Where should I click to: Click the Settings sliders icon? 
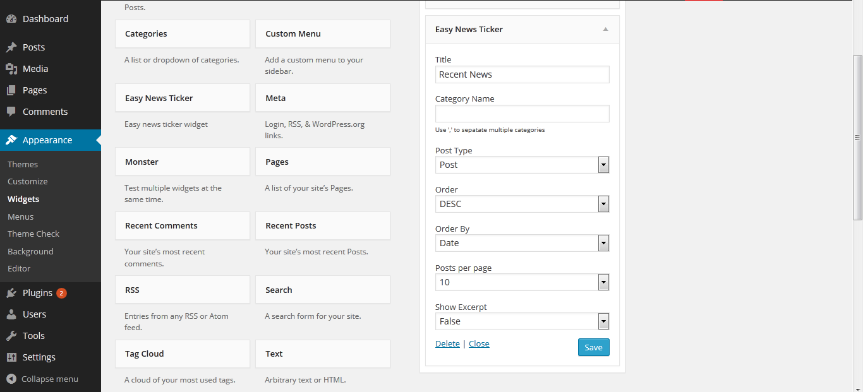(11, 357)
